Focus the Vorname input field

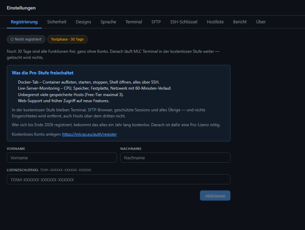62,158
